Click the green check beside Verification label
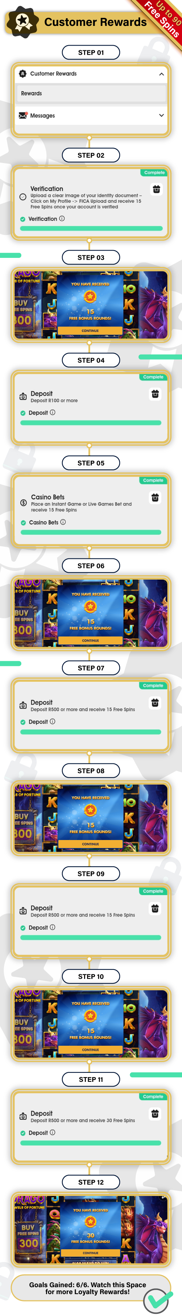 point(23,219)
